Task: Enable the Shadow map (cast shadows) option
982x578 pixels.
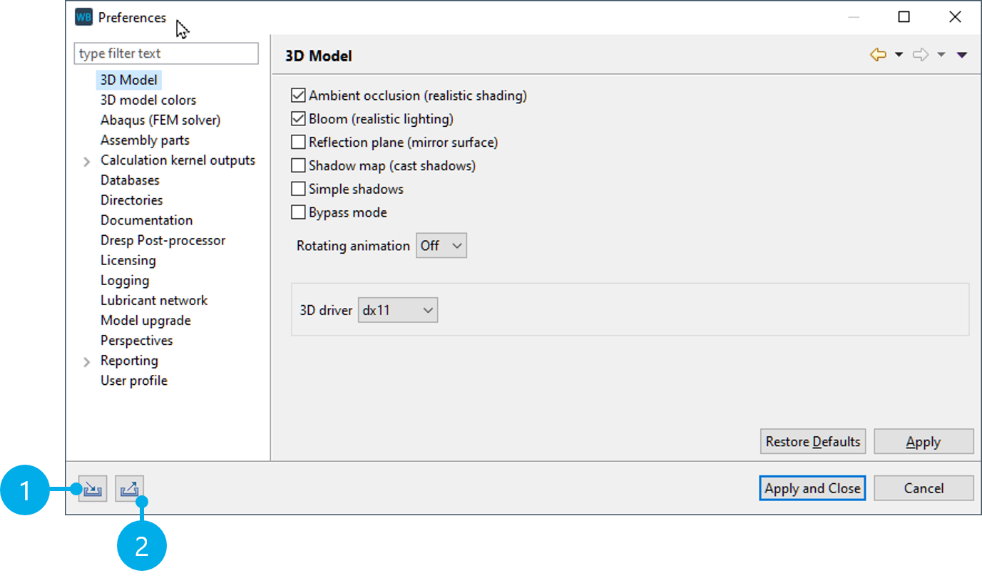Action: tap(298, 165)
